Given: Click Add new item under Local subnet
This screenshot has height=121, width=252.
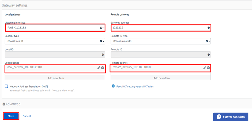Looking at the screenshot, I should (x=56, y=78).
